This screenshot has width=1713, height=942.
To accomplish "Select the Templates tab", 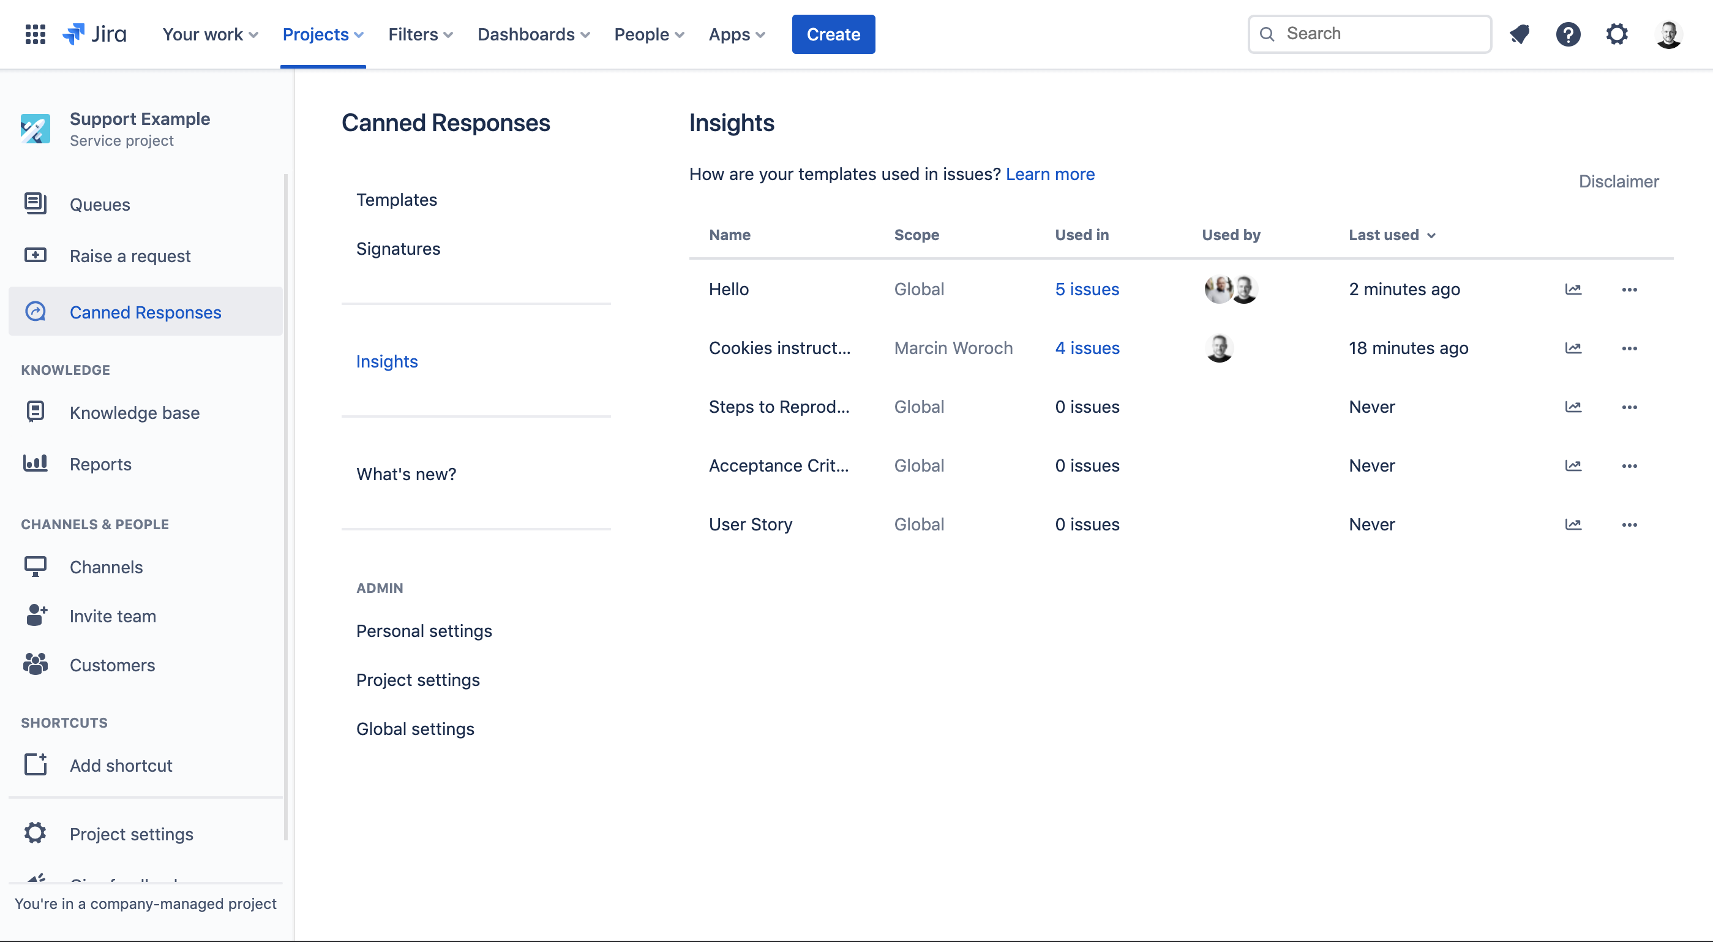I will (x=396, y=200).
